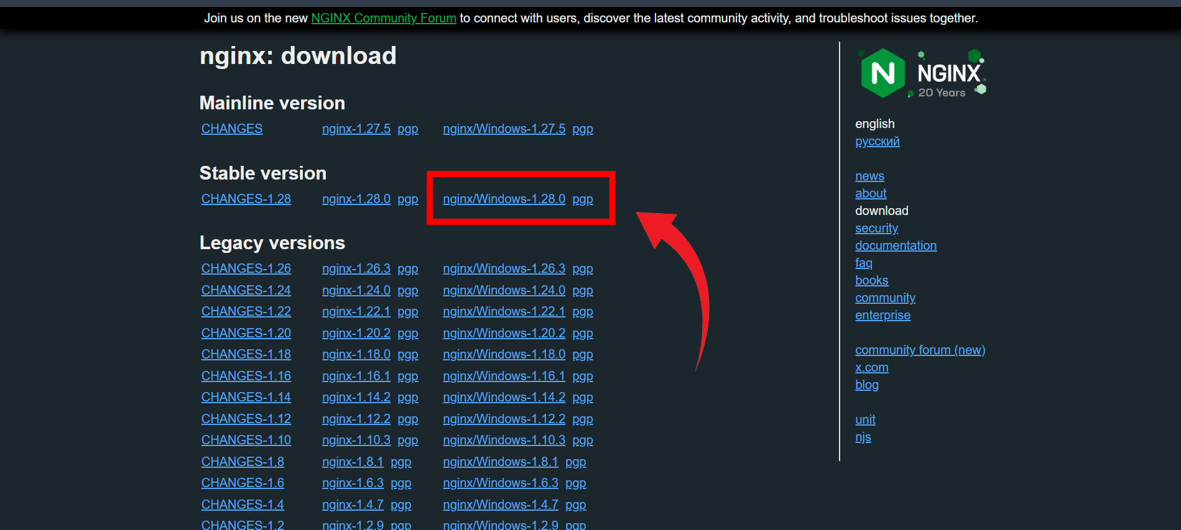Go to the about page
Viewport: 1181px width, 530px height.
871,193
